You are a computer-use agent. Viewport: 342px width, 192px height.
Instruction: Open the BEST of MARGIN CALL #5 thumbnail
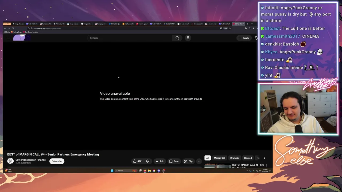coord(218,166)
